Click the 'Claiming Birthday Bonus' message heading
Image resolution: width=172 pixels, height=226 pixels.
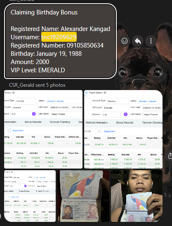pos(44,12)
